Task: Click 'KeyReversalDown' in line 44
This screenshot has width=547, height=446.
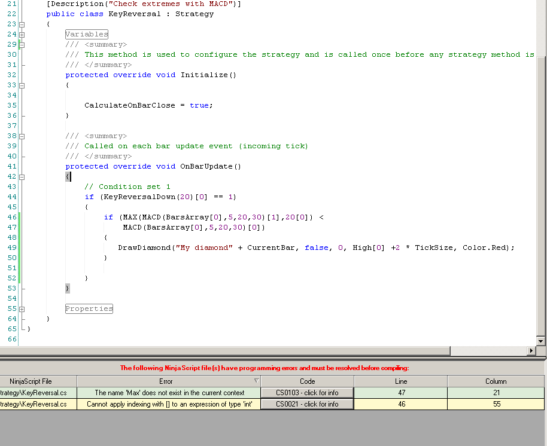Action: (139, 197)
